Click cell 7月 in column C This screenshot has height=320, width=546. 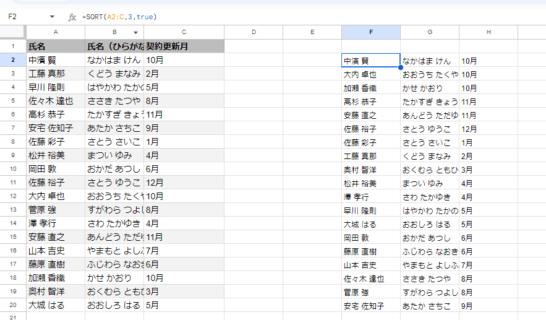click(184, 251)
